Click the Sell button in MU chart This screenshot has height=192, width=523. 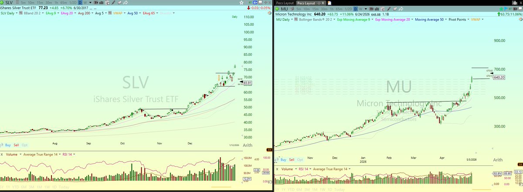[292, 160]
